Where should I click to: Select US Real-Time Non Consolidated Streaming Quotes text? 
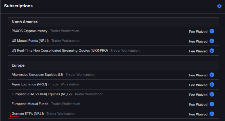pos(60,51)
